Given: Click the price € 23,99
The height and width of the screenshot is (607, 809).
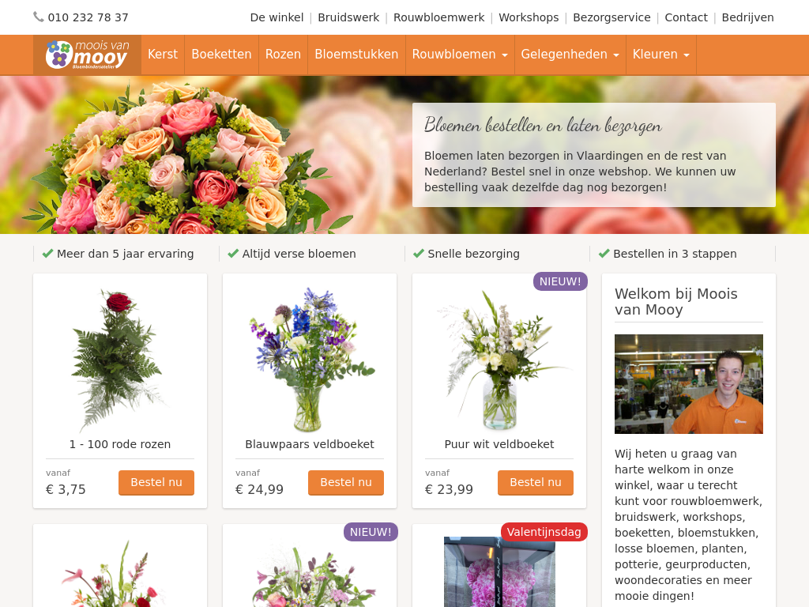Looking at the screenshot, I should coord(449,489).
